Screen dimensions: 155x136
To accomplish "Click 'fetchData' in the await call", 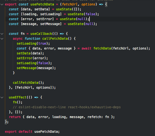I will [x=102, y=48].
